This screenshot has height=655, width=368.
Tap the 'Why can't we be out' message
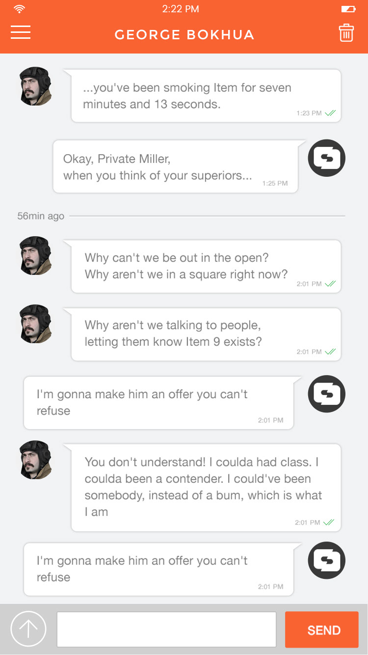206,266
